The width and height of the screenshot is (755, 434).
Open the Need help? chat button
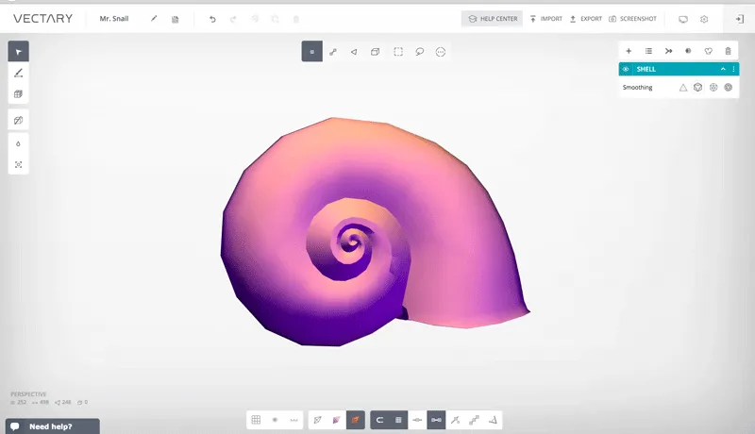(53, 426)
